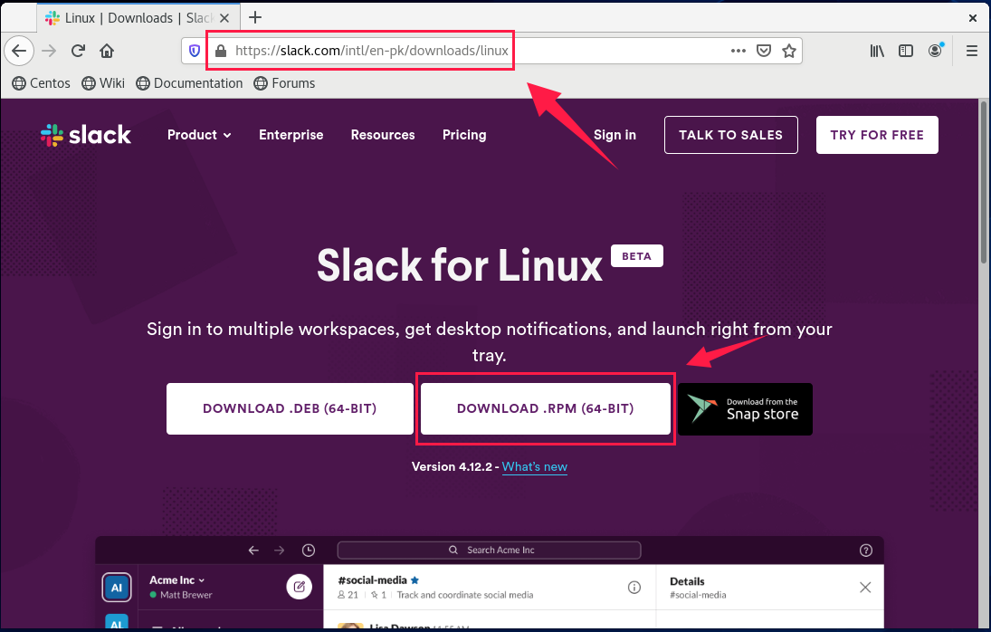Image resolution: width=991 pixels, height=632 pixels.
Task: Download the .RPM (64-bit) package
Action: [x=546, y=408]
